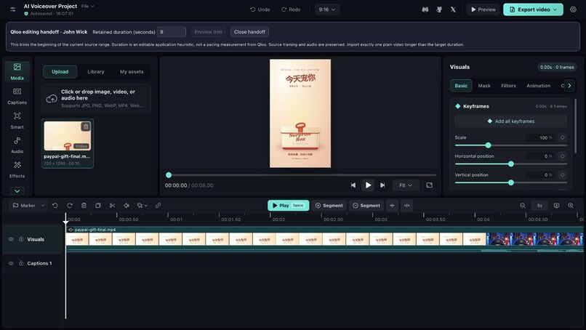586x330 pixels.
Task: Open the settings gear icon
Action: [573, 9]
